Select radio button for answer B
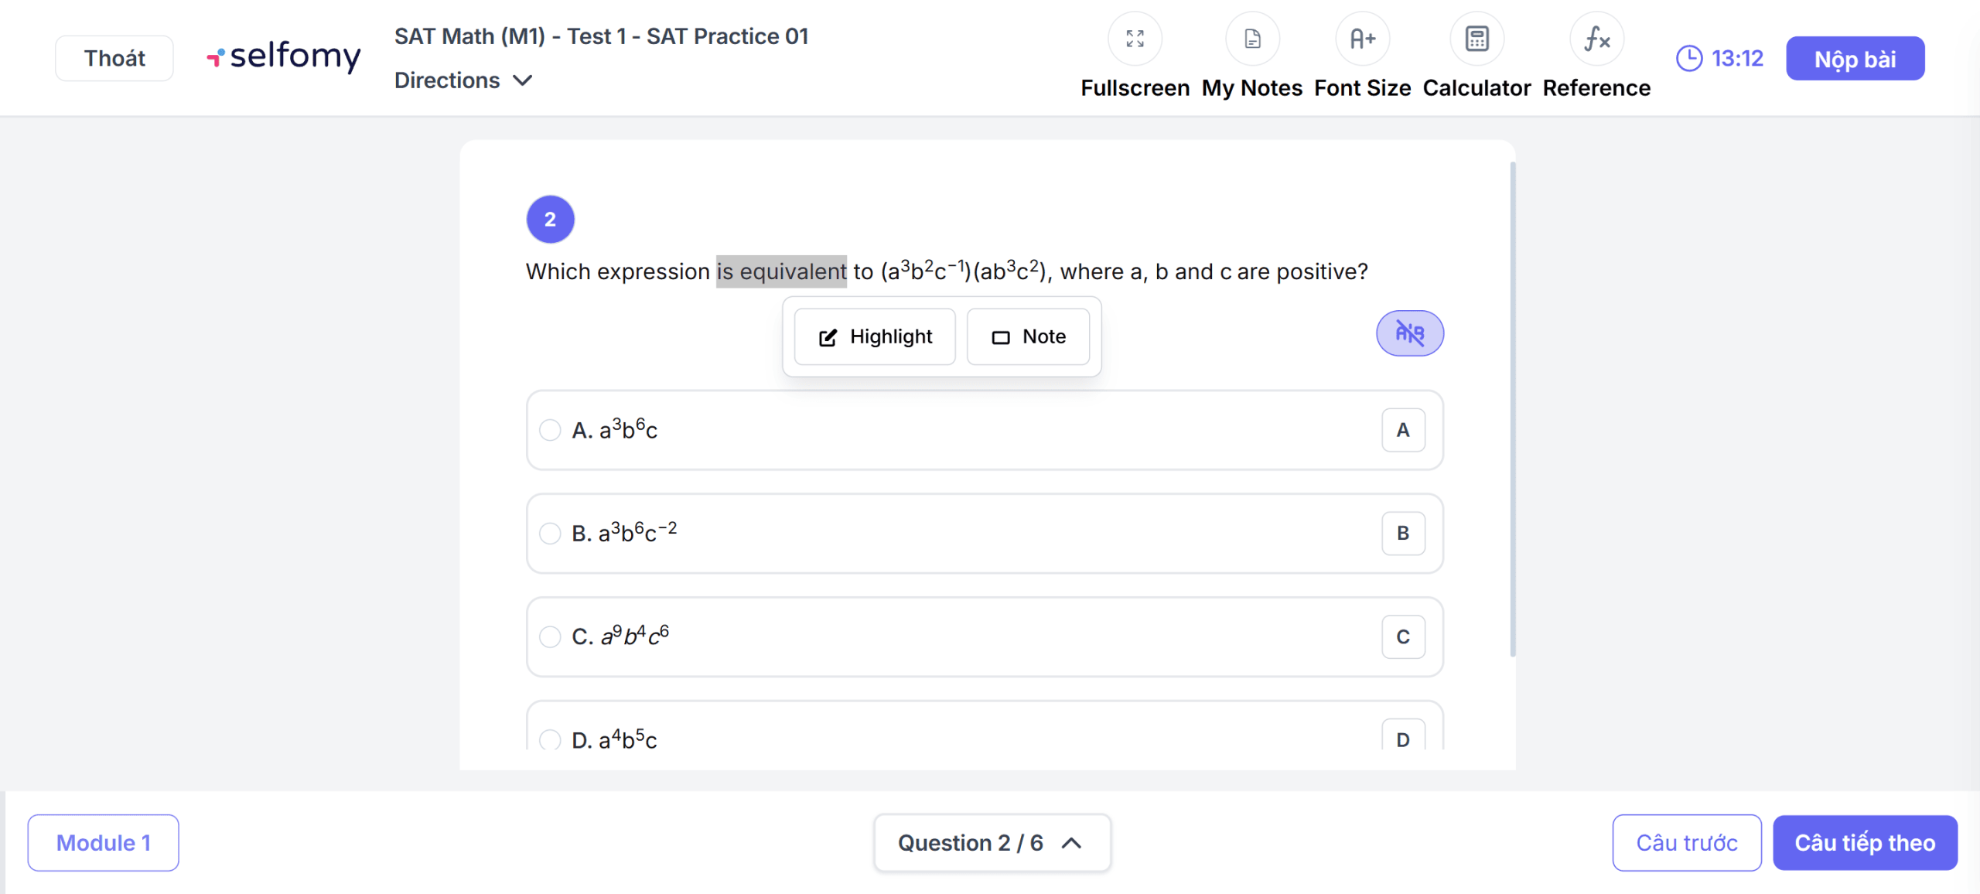The height and width of the screenshot is (894, 1980). [x=550, y=534]
